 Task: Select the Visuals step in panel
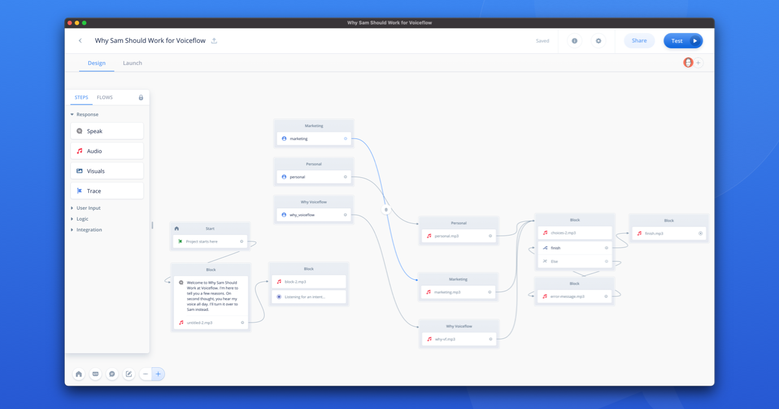click(107, 171)
